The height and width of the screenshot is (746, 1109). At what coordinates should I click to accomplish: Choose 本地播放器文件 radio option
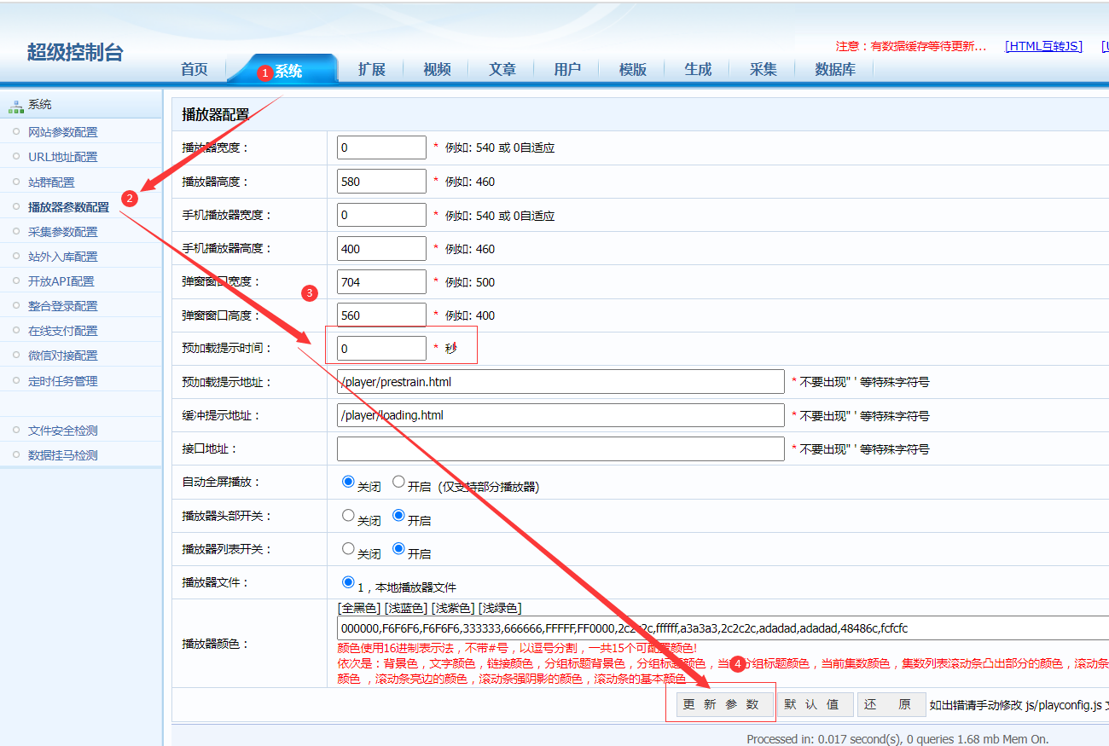point(348,582)
